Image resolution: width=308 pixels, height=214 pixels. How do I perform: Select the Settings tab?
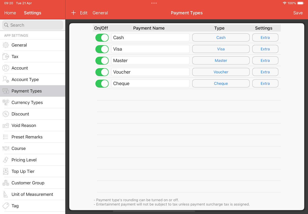[x=33, y=13]
